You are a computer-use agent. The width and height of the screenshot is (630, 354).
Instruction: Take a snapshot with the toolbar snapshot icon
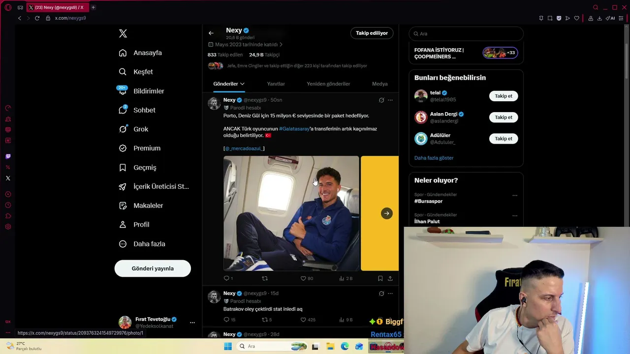[x=550, y=18]
